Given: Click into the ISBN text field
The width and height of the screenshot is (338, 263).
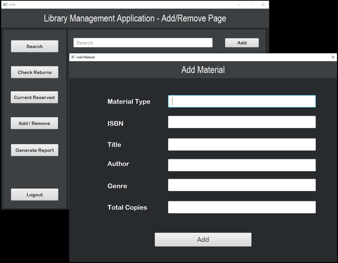Looking at the screenshot, I should (x=242, y=122).
